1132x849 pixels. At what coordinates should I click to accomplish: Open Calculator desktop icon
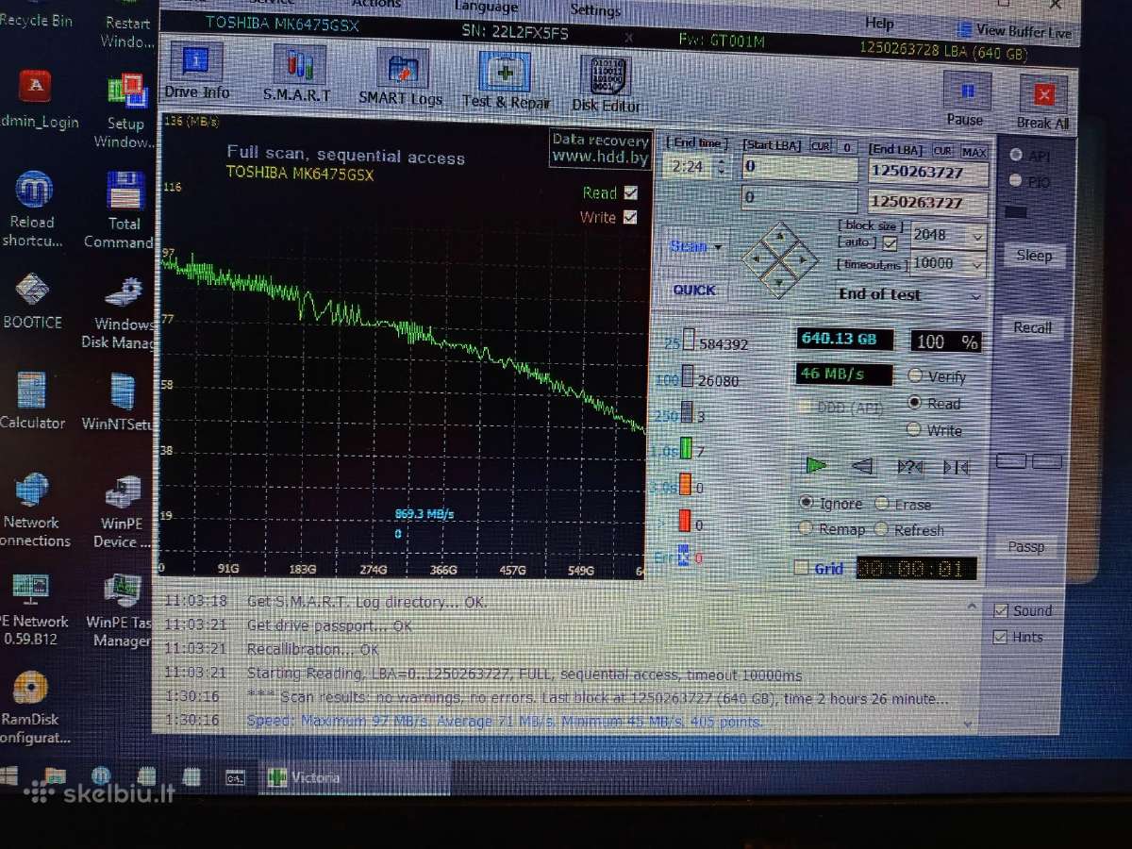(x=33, y=401)
